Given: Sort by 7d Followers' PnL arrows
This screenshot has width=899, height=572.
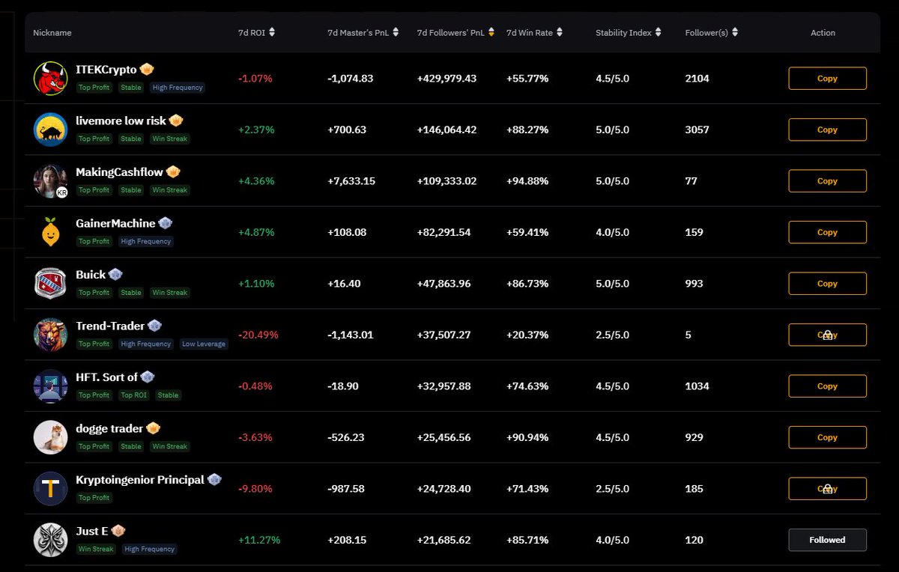Looking at the screenshot, I should point(491,32).
